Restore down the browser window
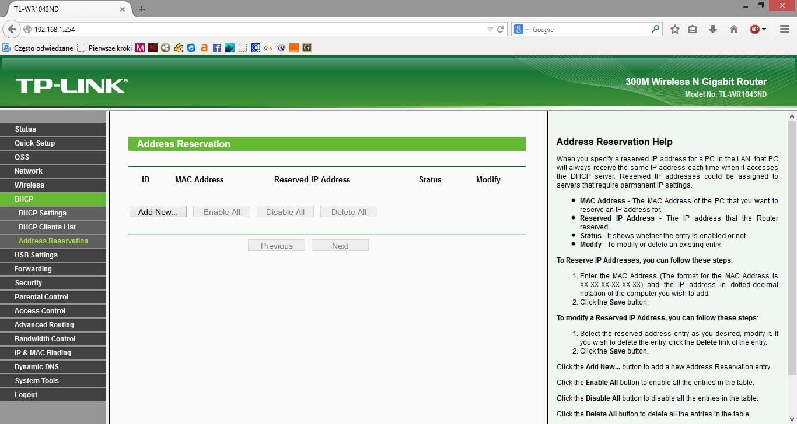The width and height of the screenshot is (797, 424). (761, 6)
